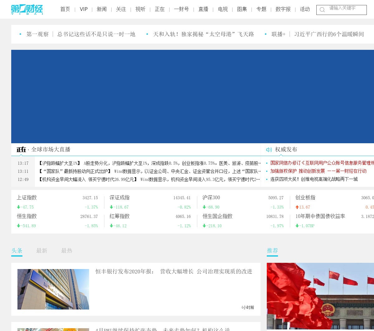
Task: Select 正在 in top navigation
Action: tap(160, 9)
